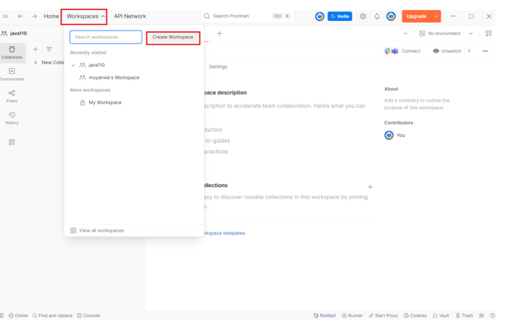Click the Search Postman box
The image size is (508, 320).
coord(247,16)
